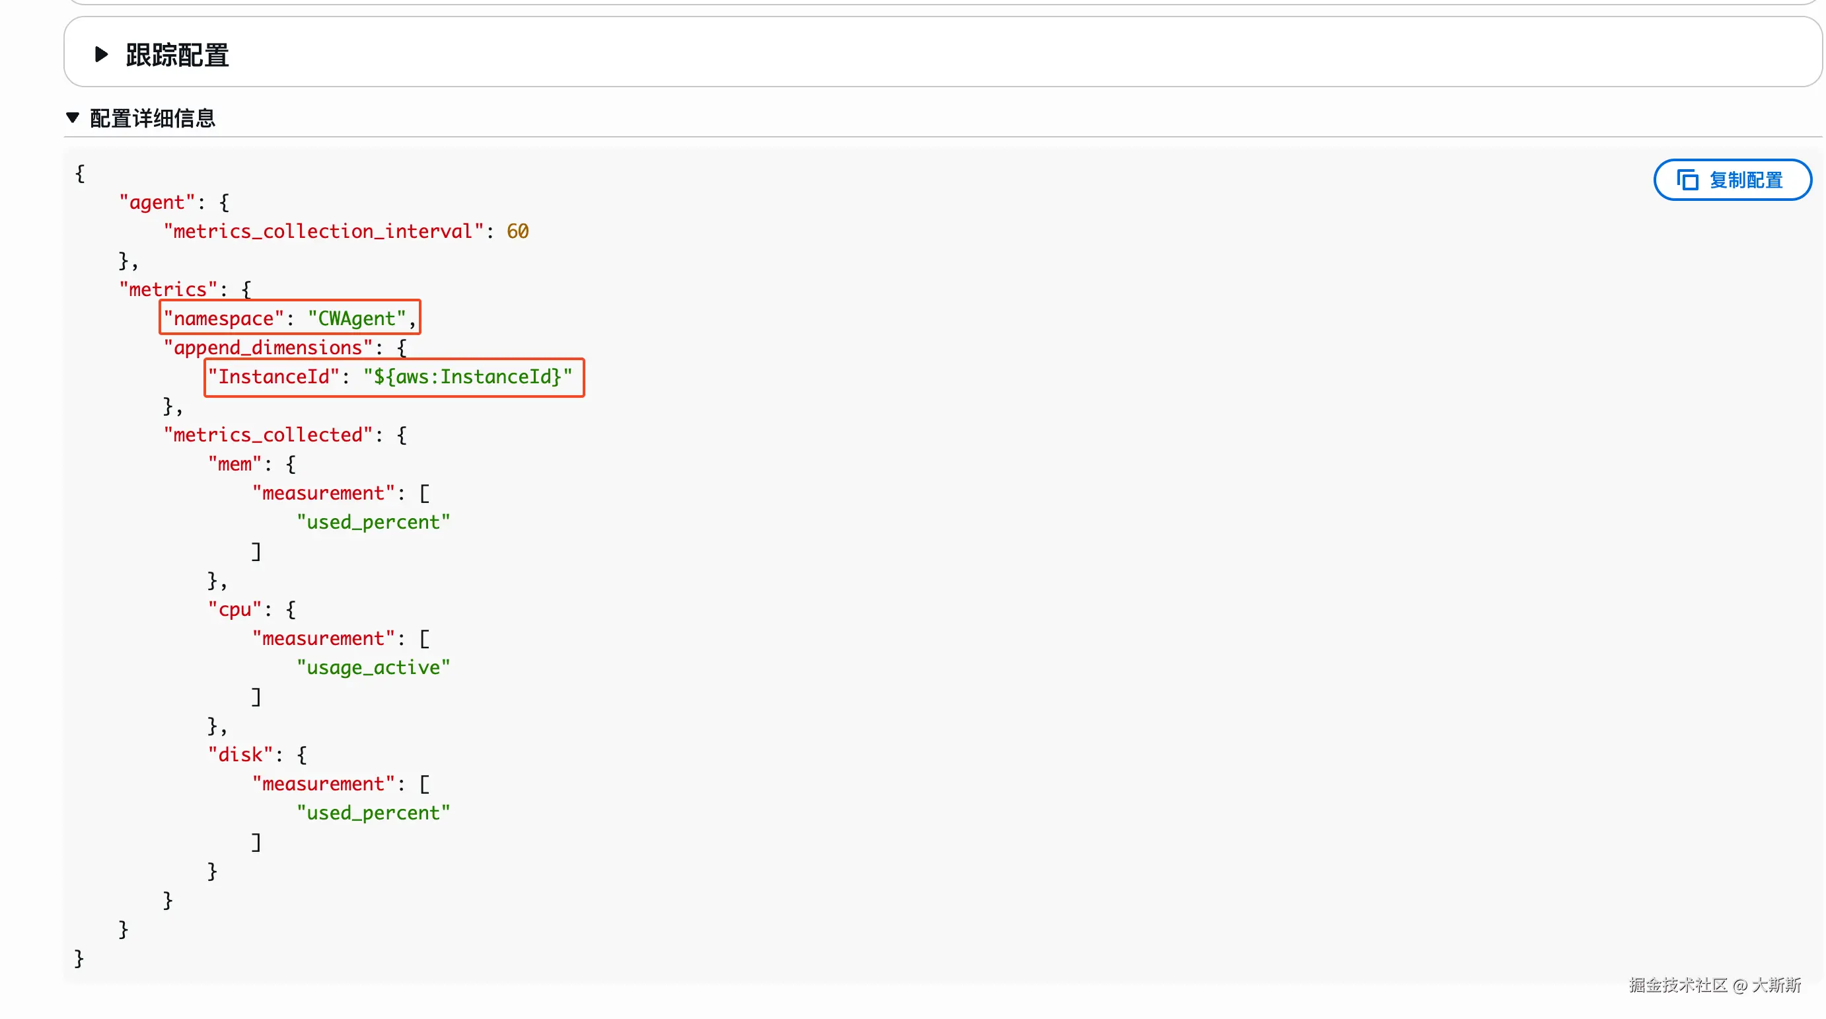
Task: Click the "used_percent" value under disk
Action: (x=373, y=813)
